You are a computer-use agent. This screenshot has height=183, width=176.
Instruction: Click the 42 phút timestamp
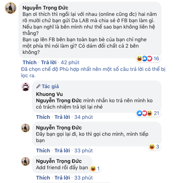click(x=70, y=62)
